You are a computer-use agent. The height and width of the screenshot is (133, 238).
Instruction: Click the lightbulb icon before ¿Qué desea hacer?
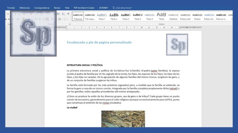coord(113,8)
